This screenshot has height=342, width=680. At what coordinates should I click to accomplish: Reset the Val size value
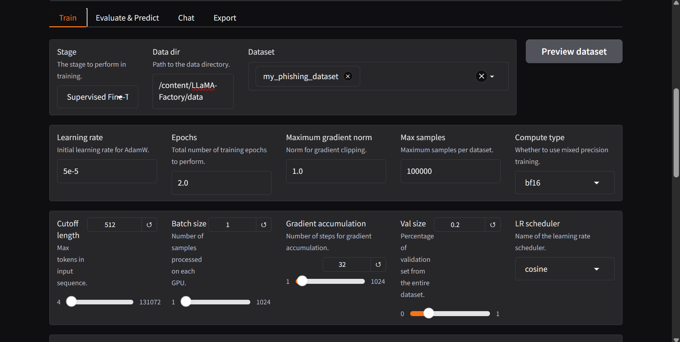point(493,225)
